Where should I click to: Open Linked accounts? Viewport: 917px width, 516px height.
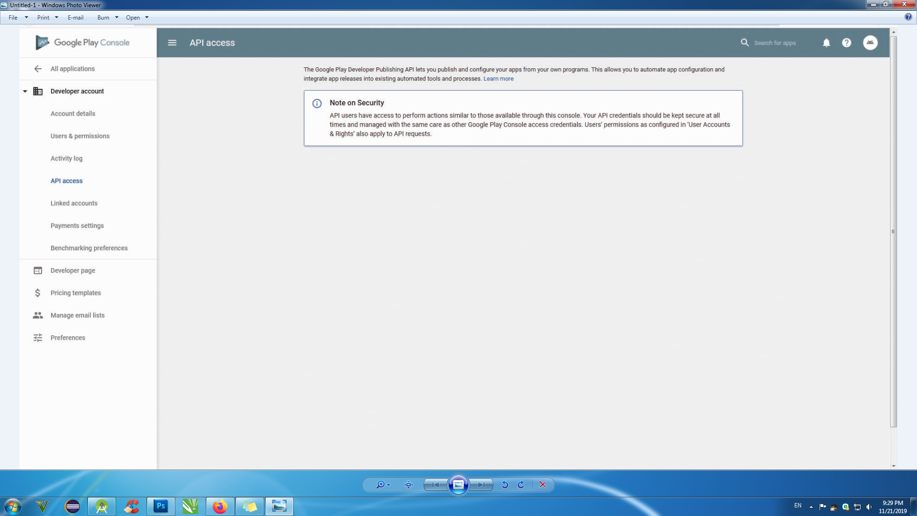tap(74, 204)
